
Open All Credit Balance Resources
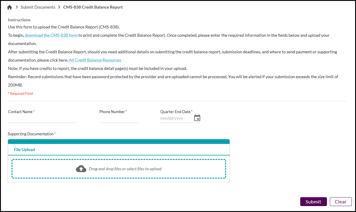(x=95, y=60)
